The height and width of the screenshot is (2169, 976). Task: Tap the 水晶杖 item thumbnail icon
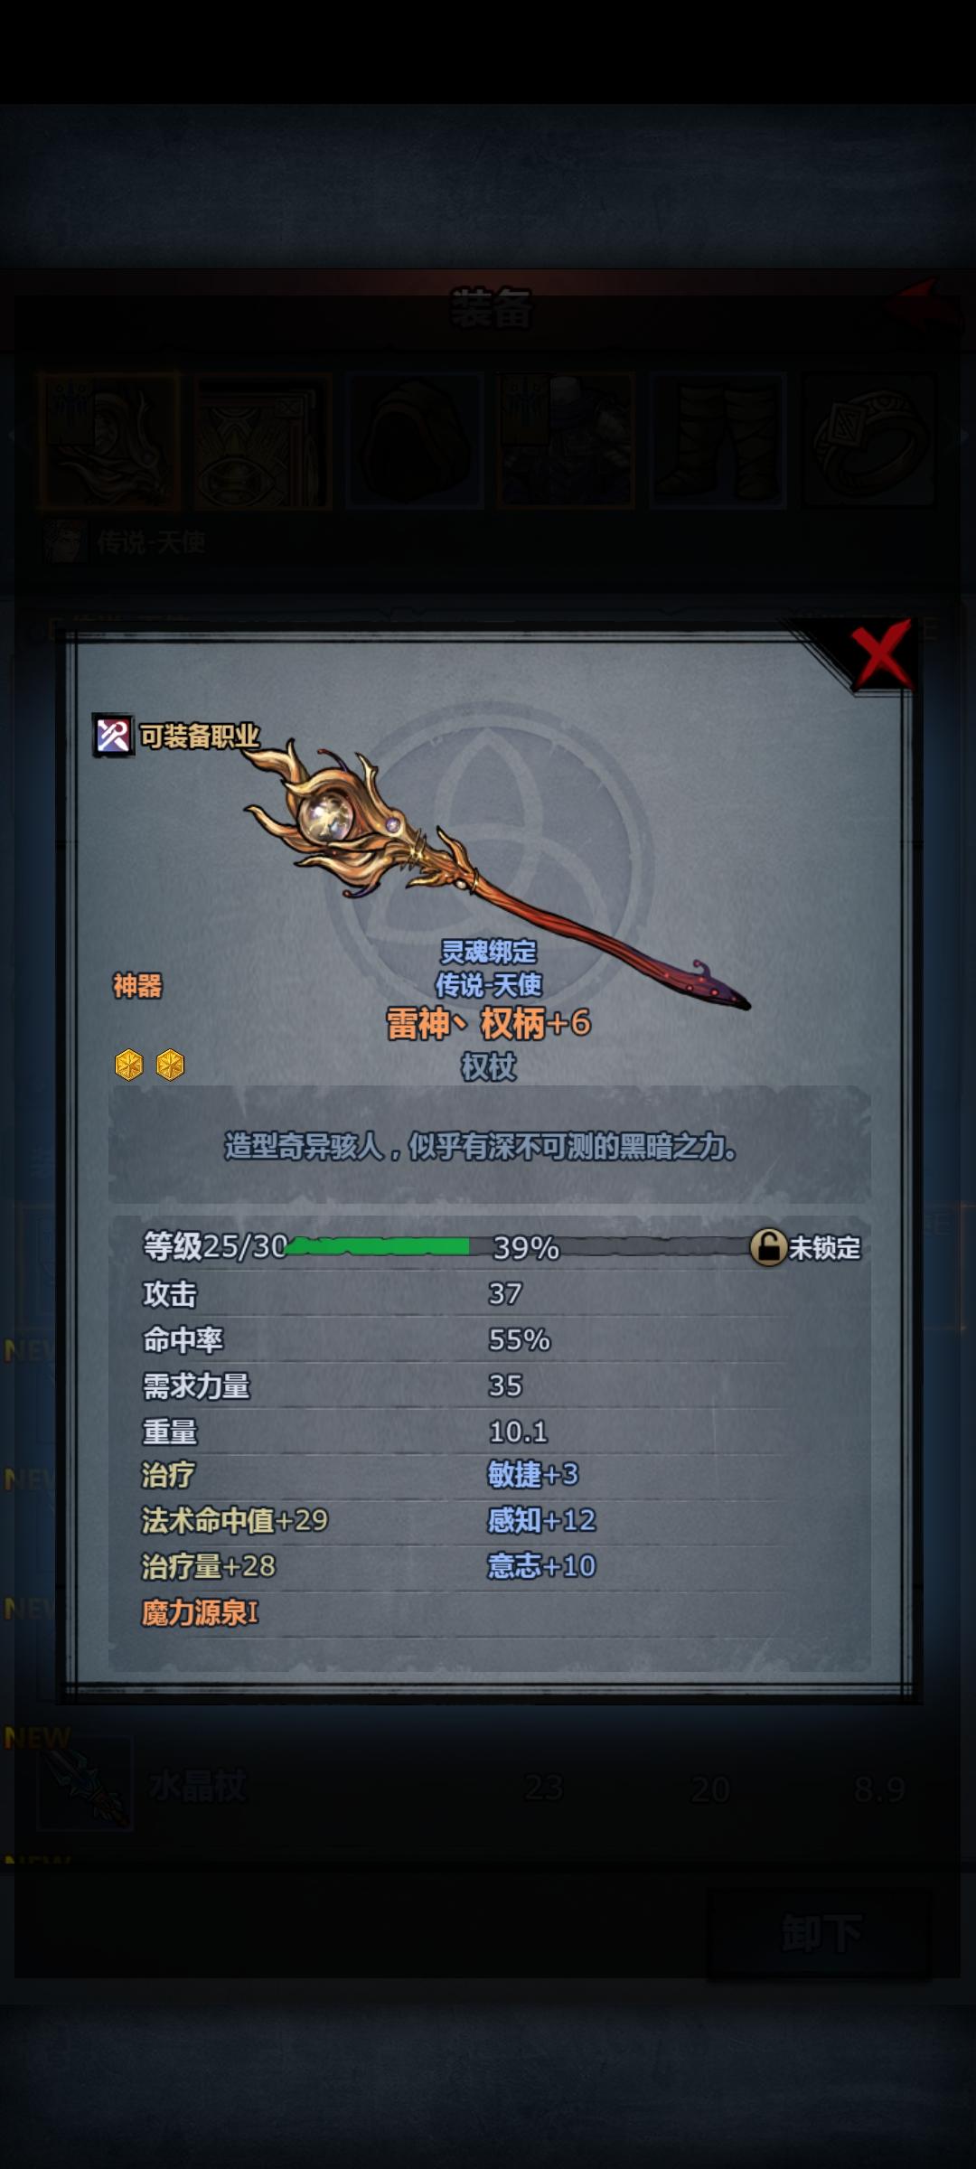[85, 1784]
